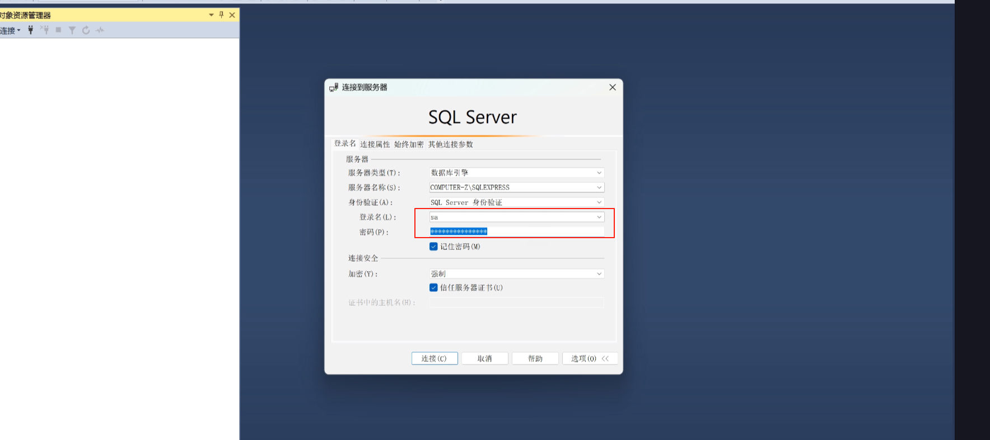Open the 登录名 dropdown showing sa
The image size is (990, 440).
tap(517, 217)
